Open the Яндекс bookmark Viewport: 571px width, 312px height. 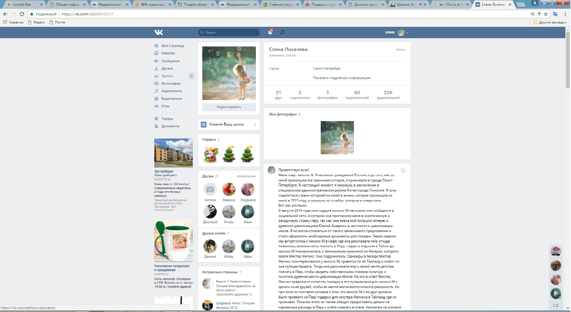36,22
